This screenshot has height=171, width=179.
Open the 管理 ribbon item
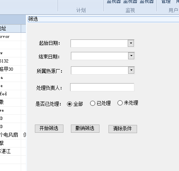pos(166,2)
